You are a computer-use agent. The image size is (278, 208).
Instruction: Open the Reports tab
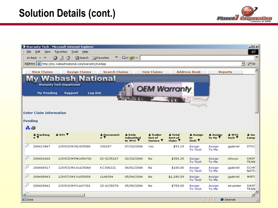[x=225, y=72]
